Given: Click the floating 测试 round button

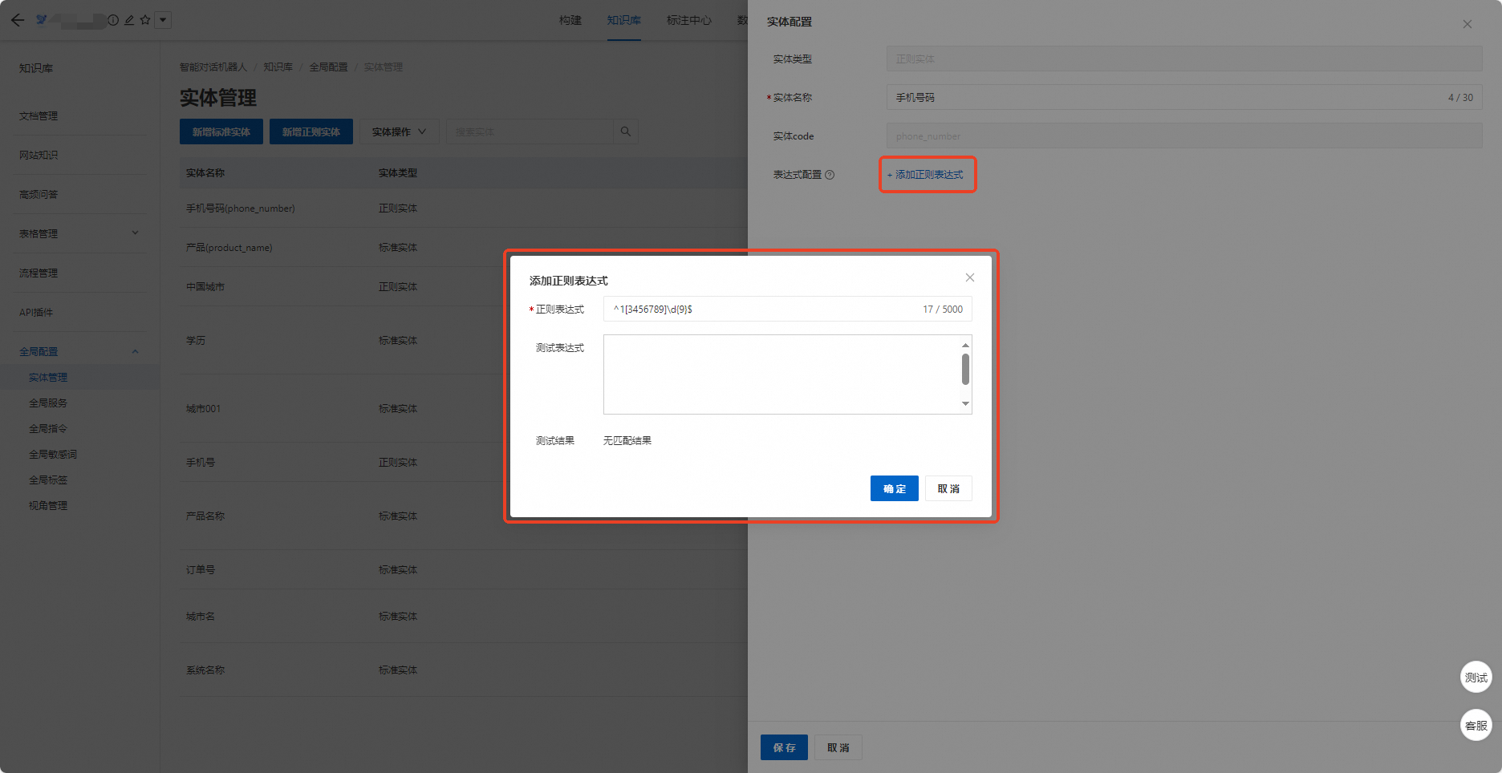Looking at the screenshot, I should [x=1476, y=678].
